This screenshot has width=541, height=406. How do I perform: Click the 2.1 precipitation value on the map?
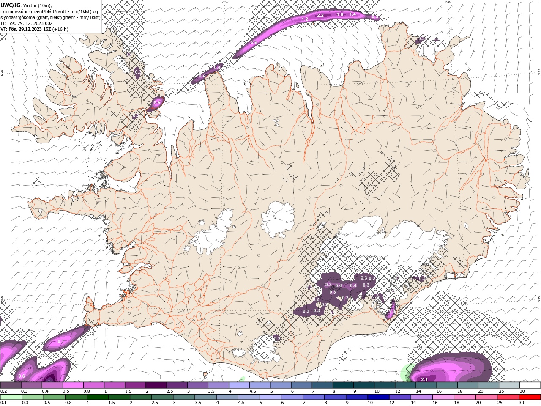425,379
